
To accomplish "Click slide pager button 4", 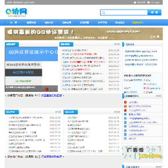I will coord(55,90).
